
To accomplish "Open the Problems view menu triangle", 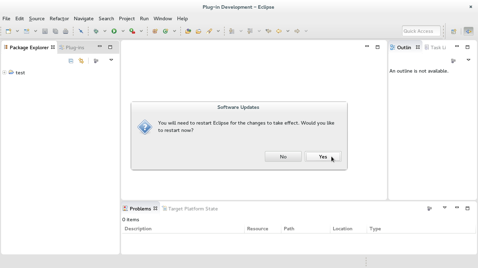I will pos(445,208).
